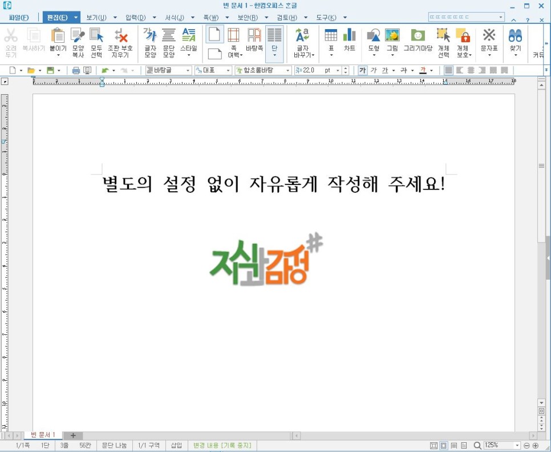Click the green undo arrow icon
The width and height of the screenshot is (551, 452).
pyautogui.click(x=105, y=70)
